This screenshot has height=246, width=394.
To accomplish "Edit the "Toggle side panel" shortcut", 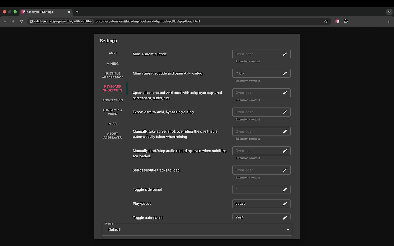I will coord(285,189).
